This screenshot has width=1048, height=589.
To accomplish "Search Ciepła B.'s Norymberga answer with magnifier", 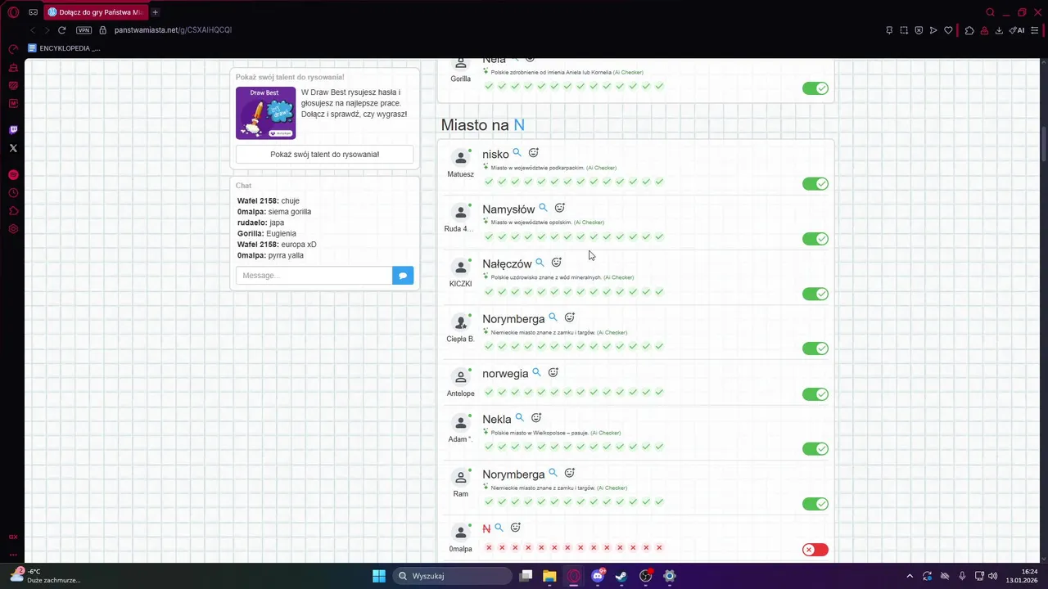I will 553,317.
